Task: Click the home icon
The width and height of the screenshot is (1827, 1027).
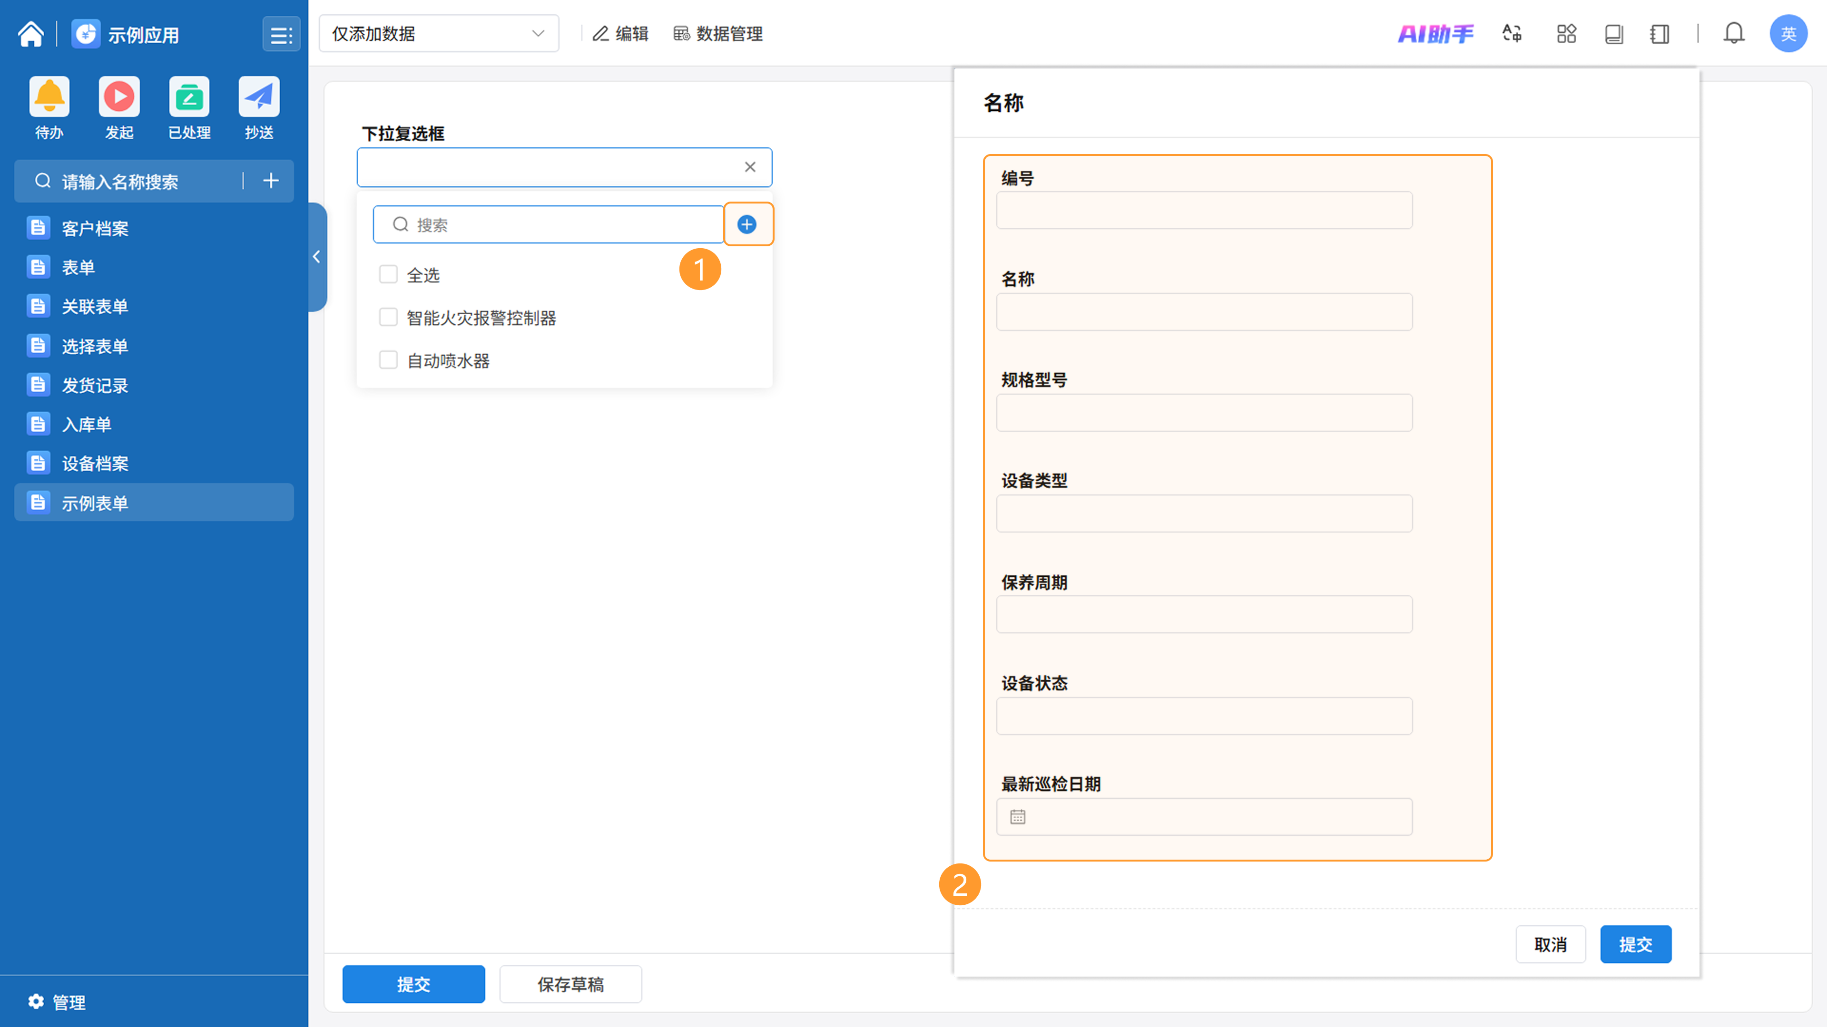Action: 30,34
